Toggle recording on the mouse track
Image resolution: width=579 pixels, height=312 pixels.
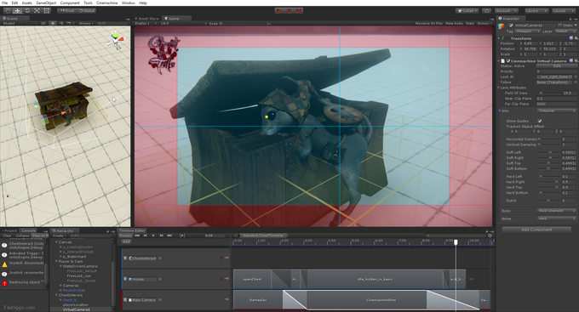pos(221,279)
